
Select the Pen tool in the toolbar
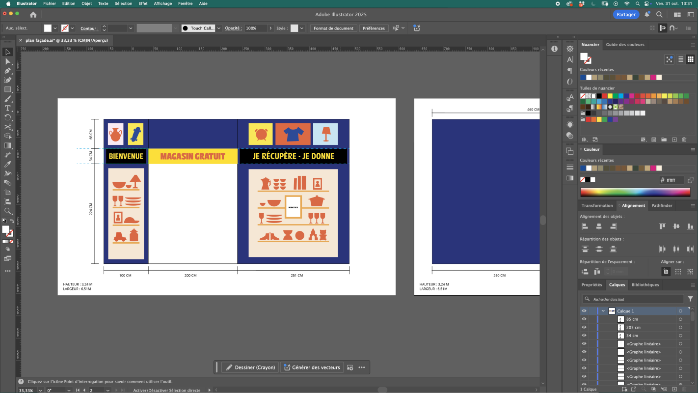point(7,71)
